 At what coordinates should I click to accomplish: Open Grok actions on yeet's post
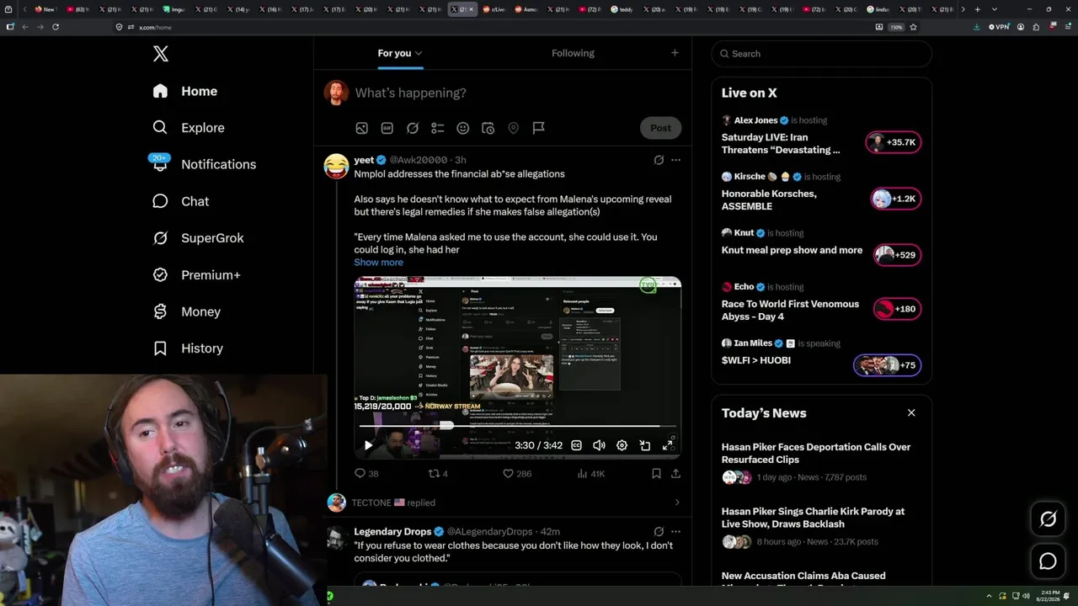tap(659, 160)
